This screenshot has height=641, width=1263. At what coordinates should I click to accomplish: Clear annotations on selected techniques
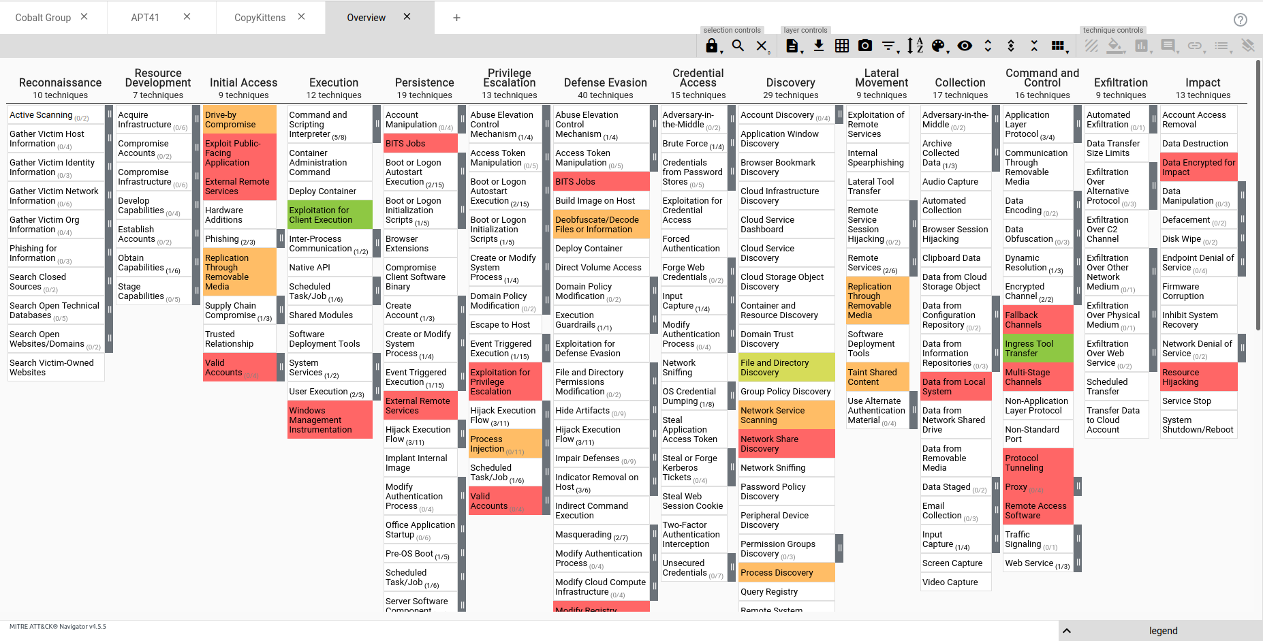click(1248, 46)
